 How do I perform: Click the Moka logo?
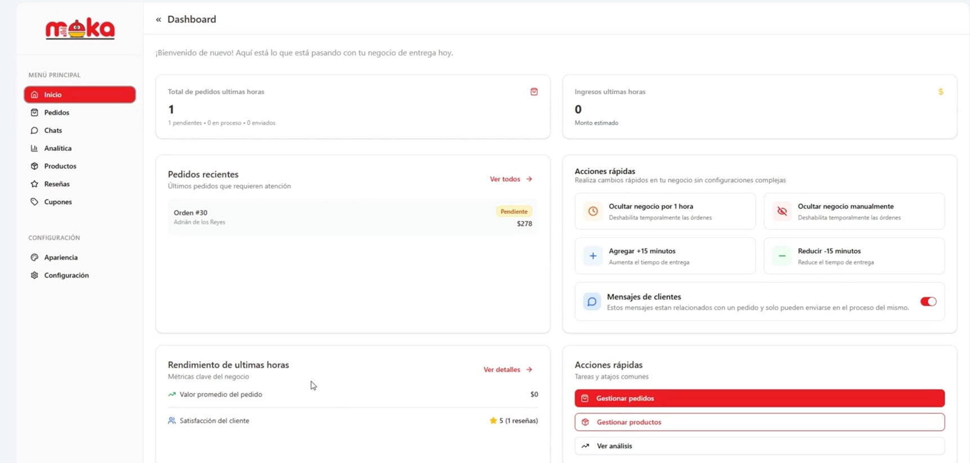pyautogui.click(x=80, y=29)
